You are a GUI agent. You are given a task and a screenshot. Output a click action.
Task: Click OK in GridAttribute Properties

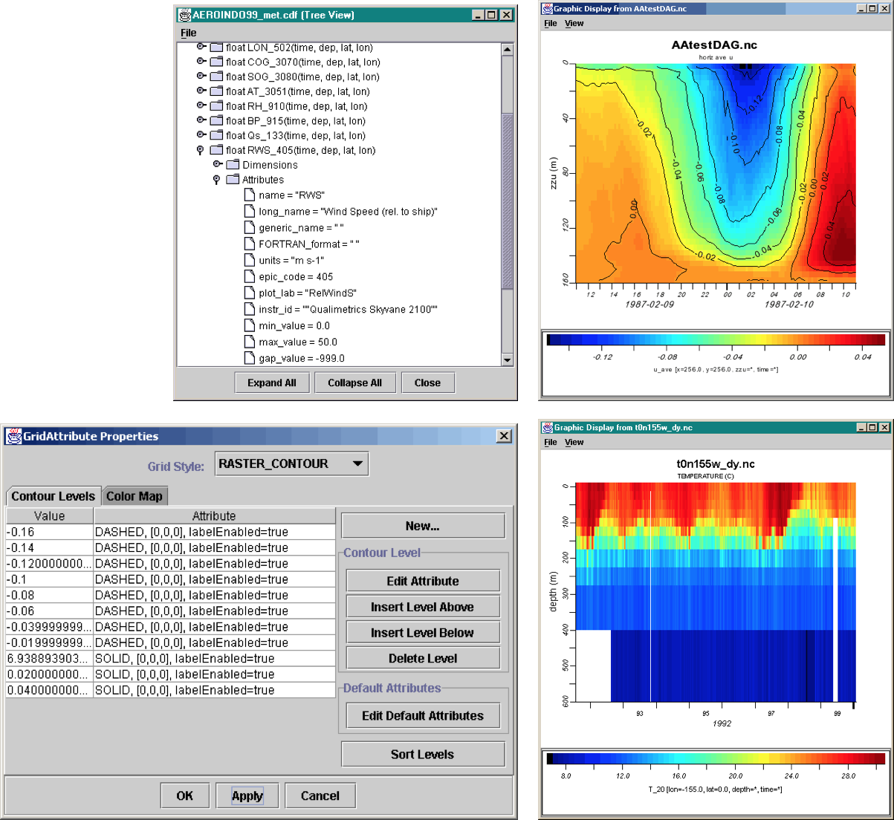coord(185,795)
